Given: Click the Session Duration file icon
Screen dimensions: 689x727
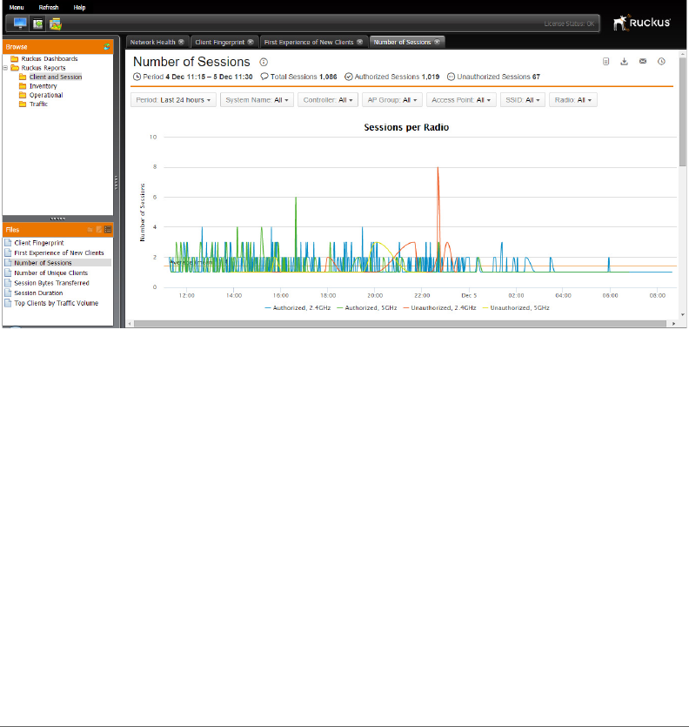Looking at the screenshot, I should point(8,293).
